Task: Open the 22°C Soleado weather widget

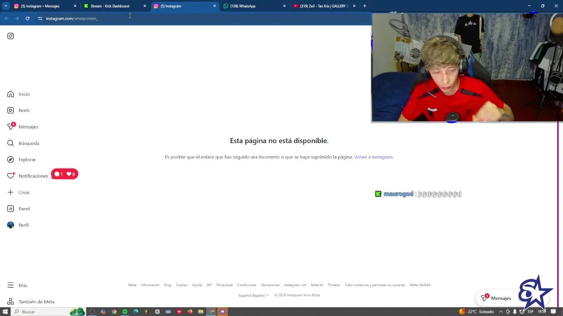Action: pos(476,312)
